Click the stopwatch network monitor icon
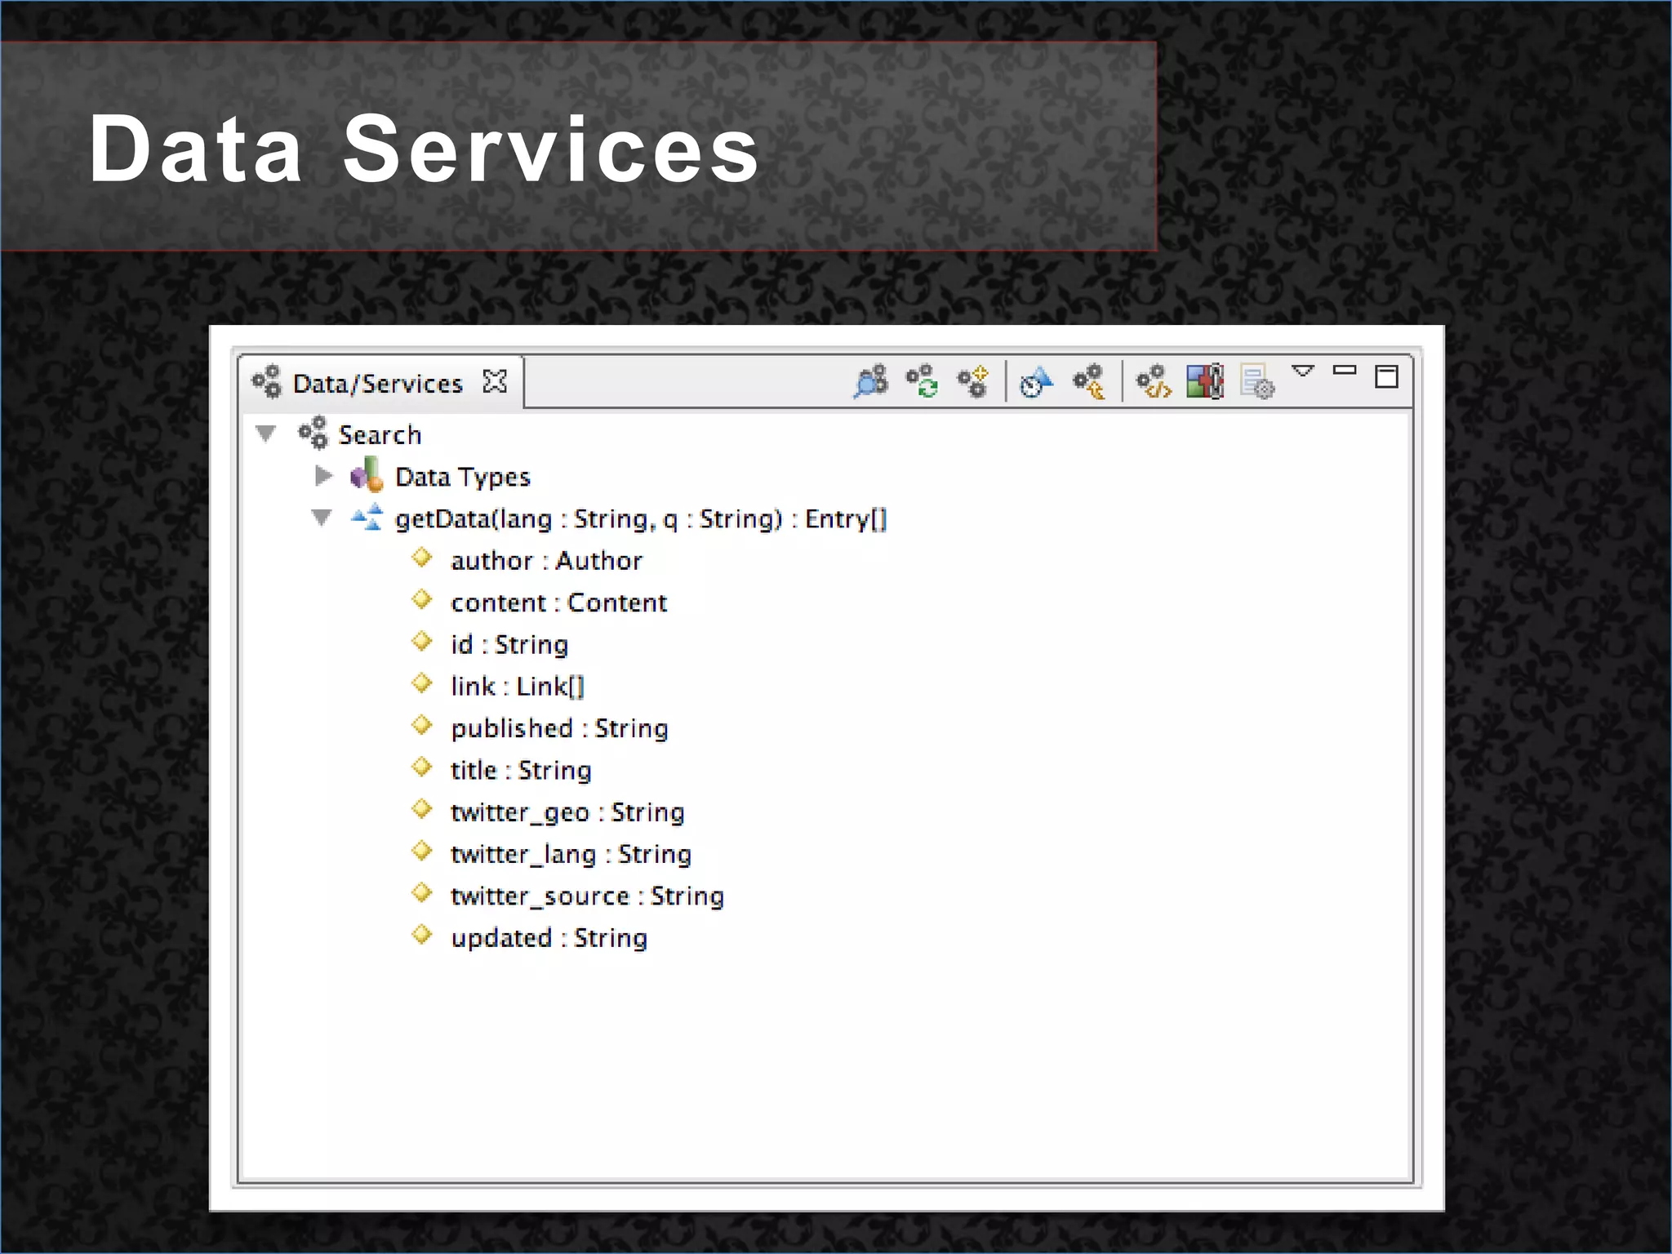This screenshot has height=1254, width=1672. (x=1037, y=381)
